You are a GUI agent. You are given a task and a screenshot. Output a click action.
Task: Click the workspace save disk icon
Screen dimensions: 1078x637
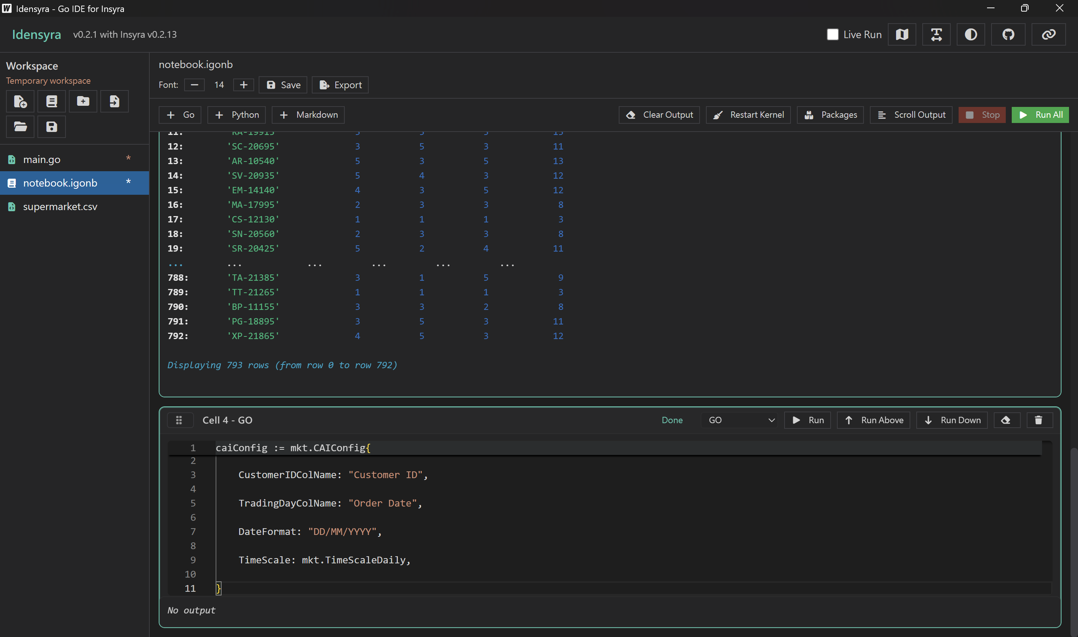point(52,127)
